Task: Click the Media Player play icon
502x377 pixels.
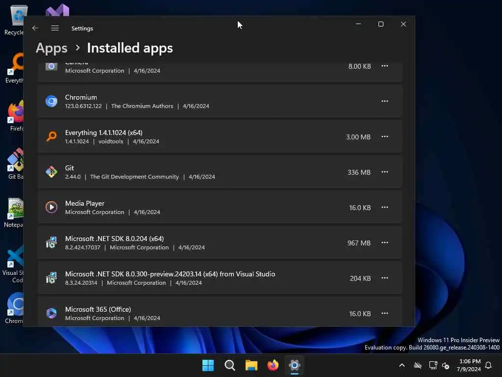Action: 51,208
